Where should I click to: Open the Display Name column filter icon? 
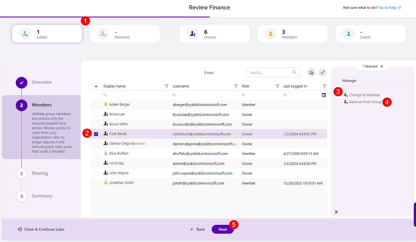coord(167,86)
